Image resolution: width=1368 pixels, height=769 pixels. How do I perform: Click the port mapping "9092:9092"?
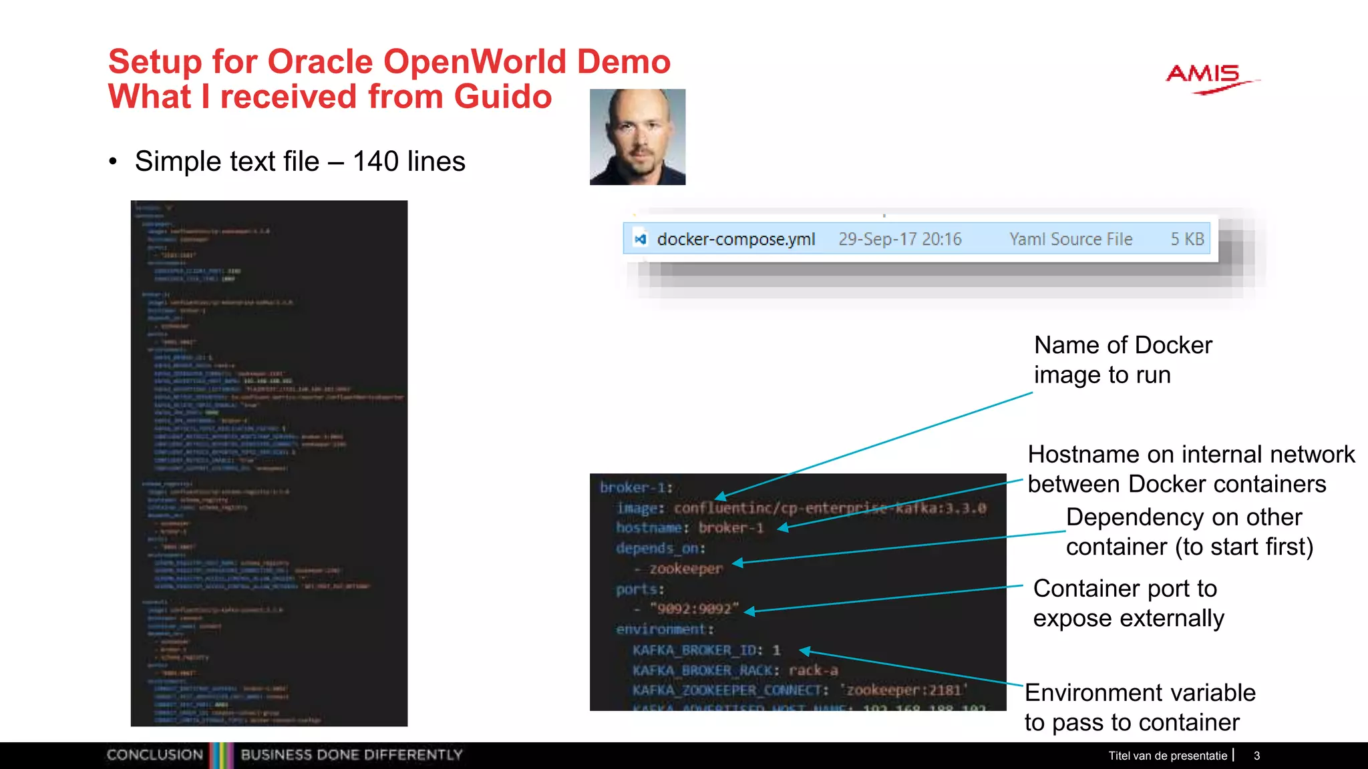[695, 609]
